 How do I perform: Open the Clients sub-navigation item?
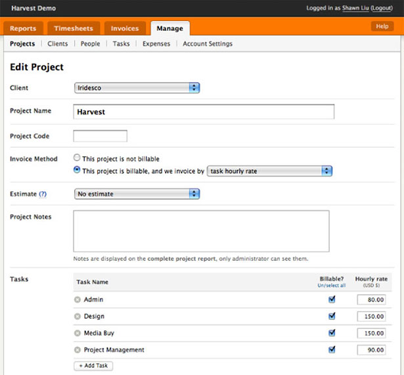tap(58, 44)
